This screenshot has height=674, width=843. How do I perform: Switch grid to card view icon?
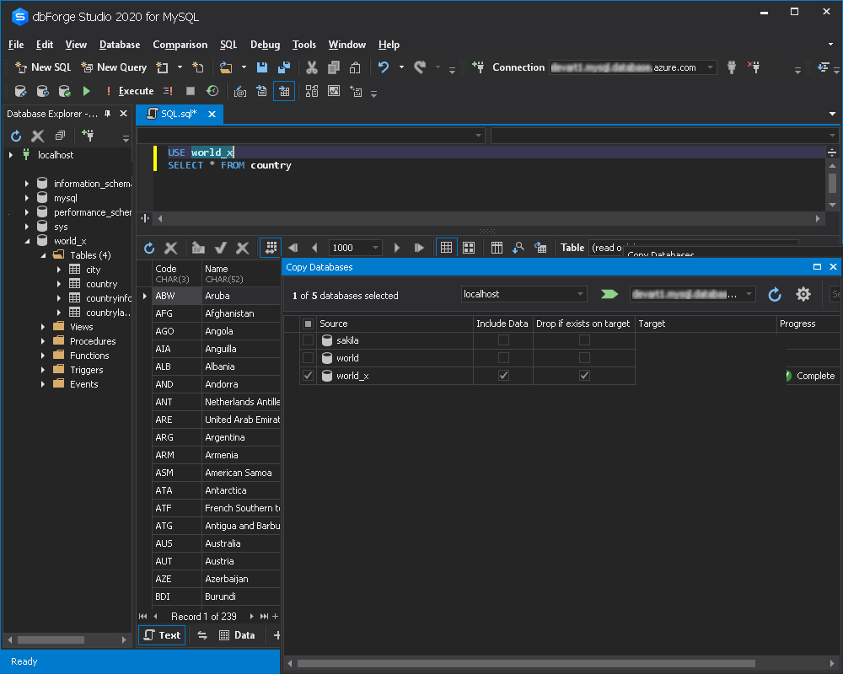[x=469, y=248]
